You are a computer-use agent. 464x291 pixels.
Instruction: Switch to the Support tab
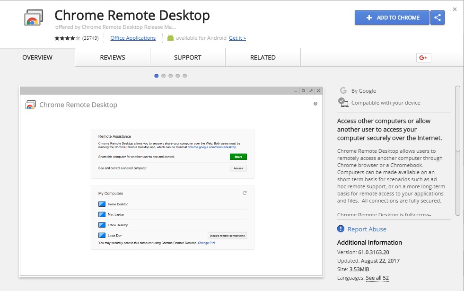[188, 57]
